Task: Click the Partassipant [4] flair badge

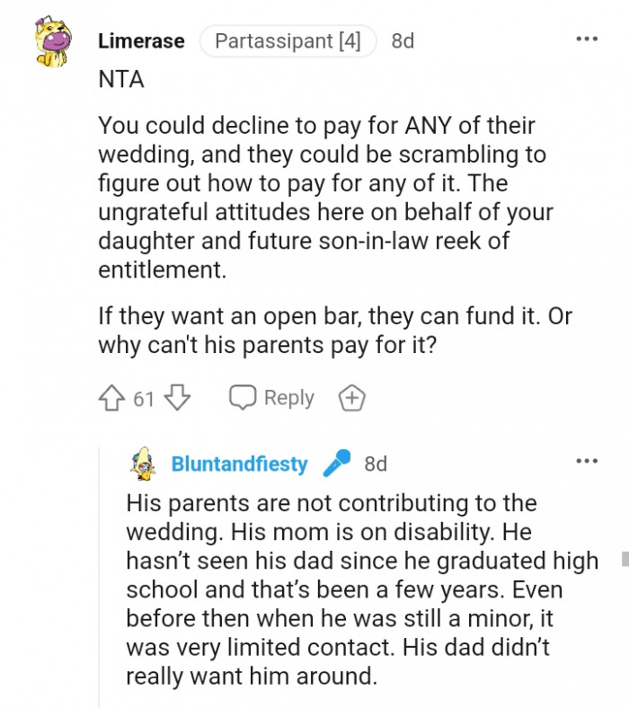Action: (287, 41)
